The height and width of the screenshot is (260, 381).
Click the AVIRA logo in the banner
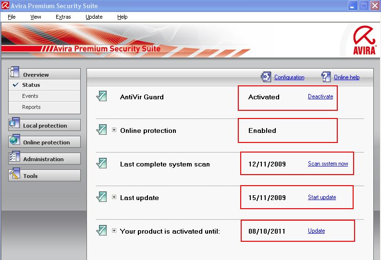[364, 40]
